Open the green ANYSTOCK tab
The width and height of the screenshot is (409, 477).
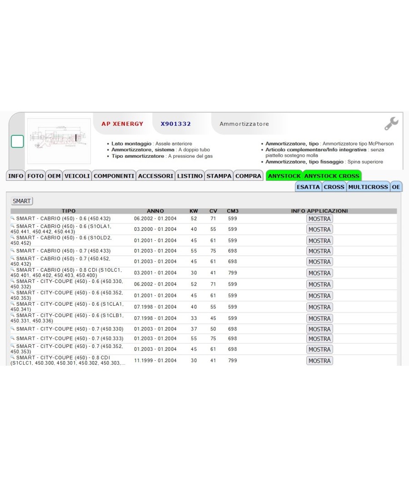point(284,176)
